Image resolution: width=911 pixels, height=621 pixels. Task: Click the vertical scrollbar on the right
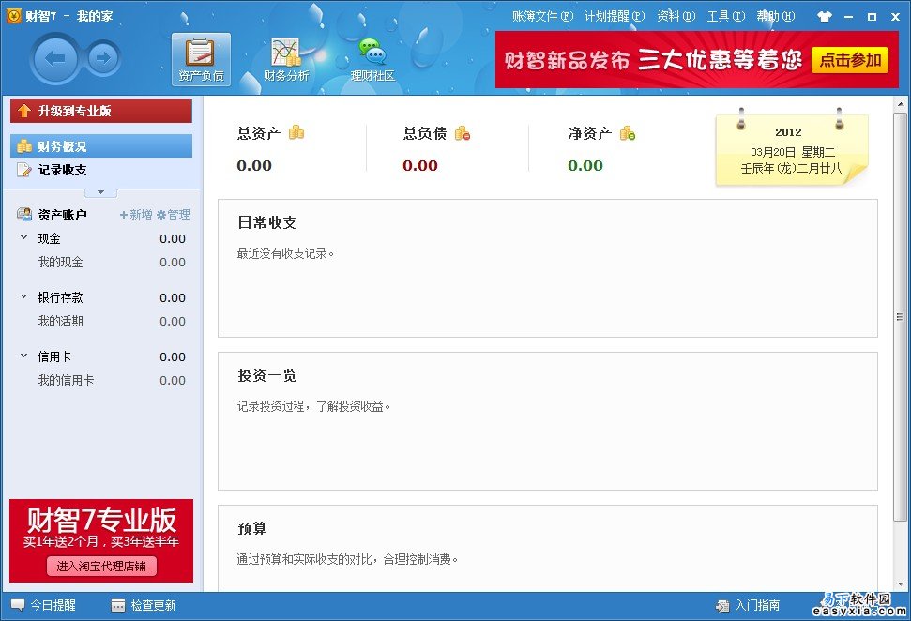point(902,319)
